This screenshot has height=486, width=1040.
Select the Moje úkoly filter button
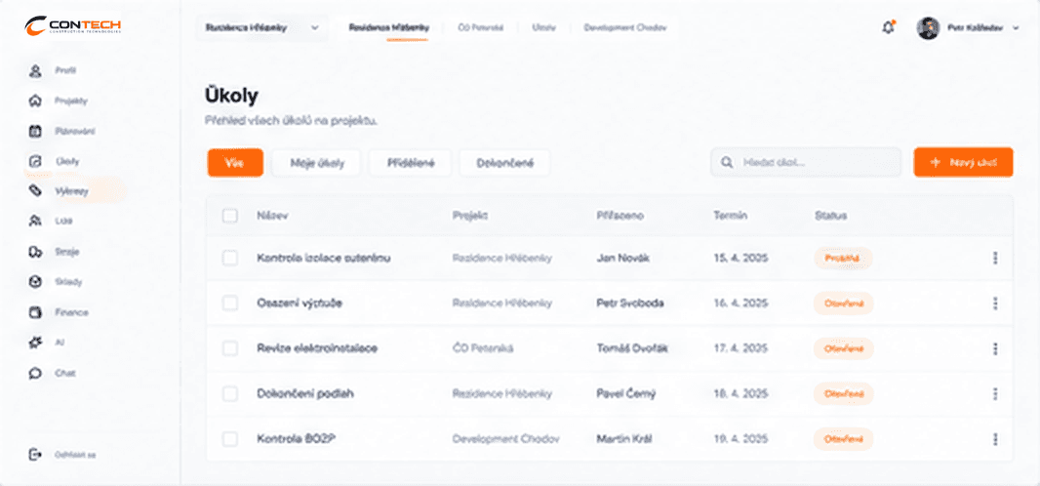point(317,163)
